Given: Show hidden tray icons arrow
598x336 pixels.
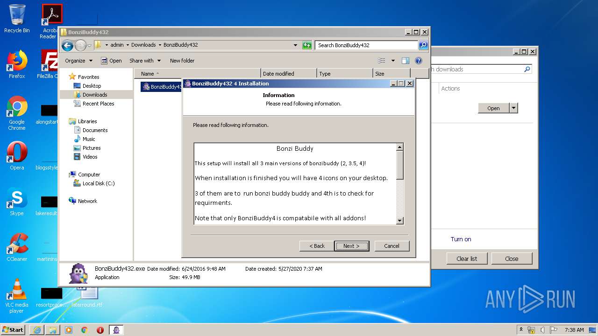Looking at the screenshot, I should tap(521, 330).
